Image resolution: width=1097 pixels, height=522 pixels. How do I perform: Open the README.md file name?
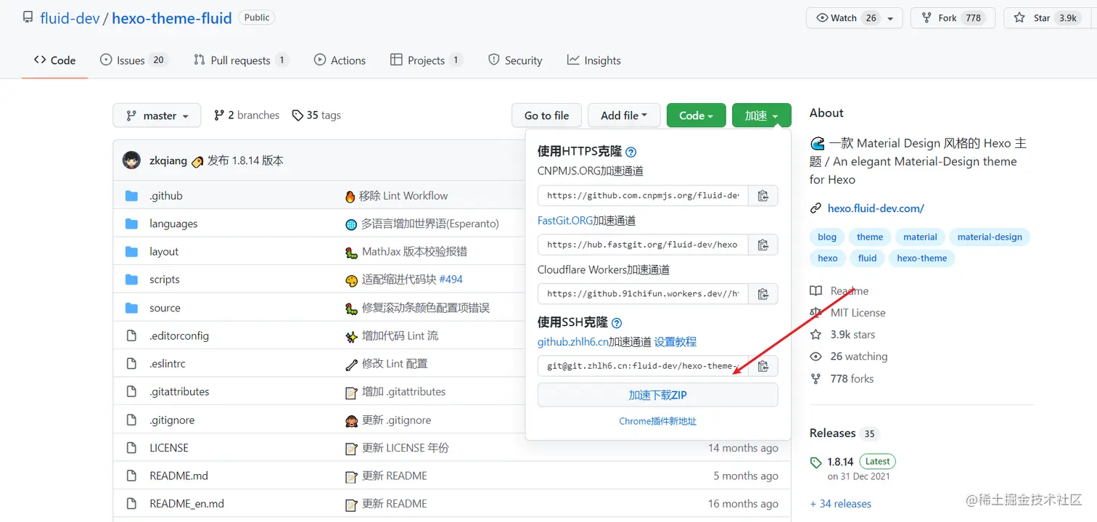[x=178, y=476]
